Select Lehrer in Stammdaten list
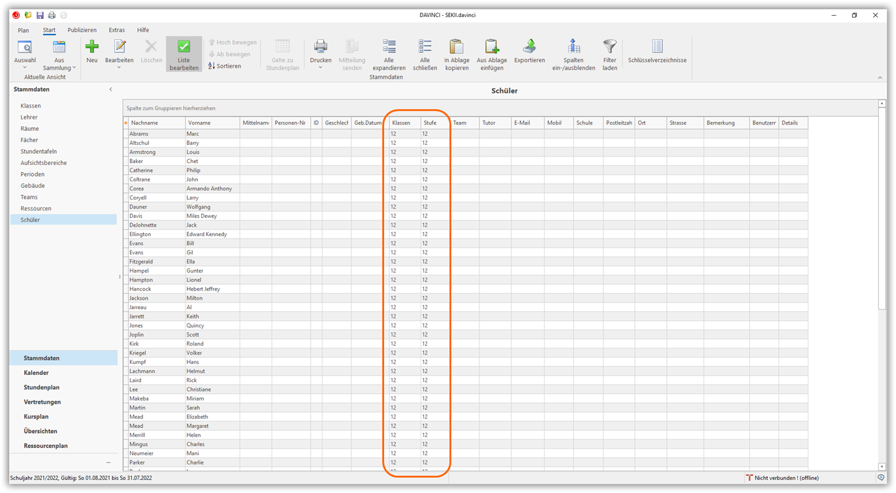Viewport: 896px width, 493px height. (29, 117)
